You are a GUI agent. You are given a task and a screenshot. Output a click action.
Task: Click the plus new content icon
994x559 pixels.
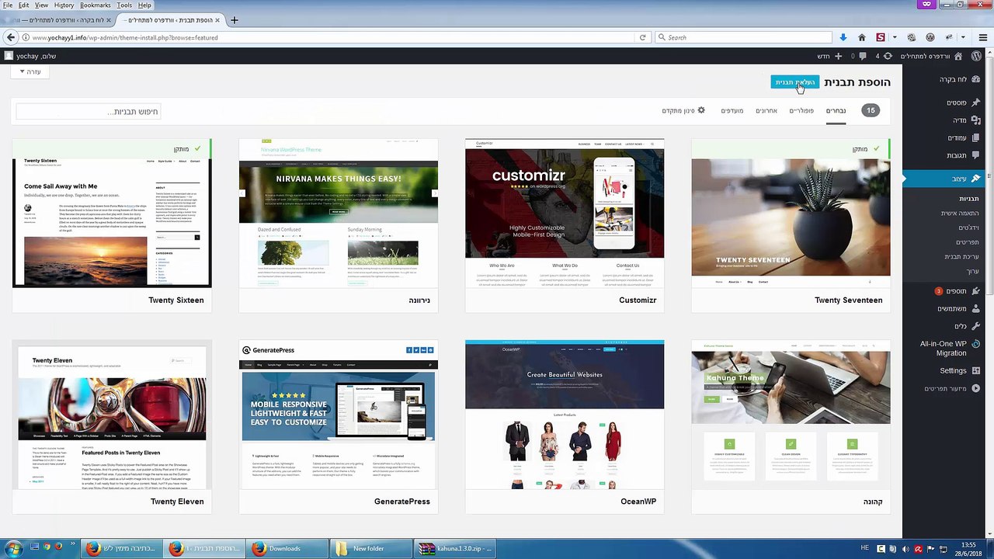pos(838,56)
